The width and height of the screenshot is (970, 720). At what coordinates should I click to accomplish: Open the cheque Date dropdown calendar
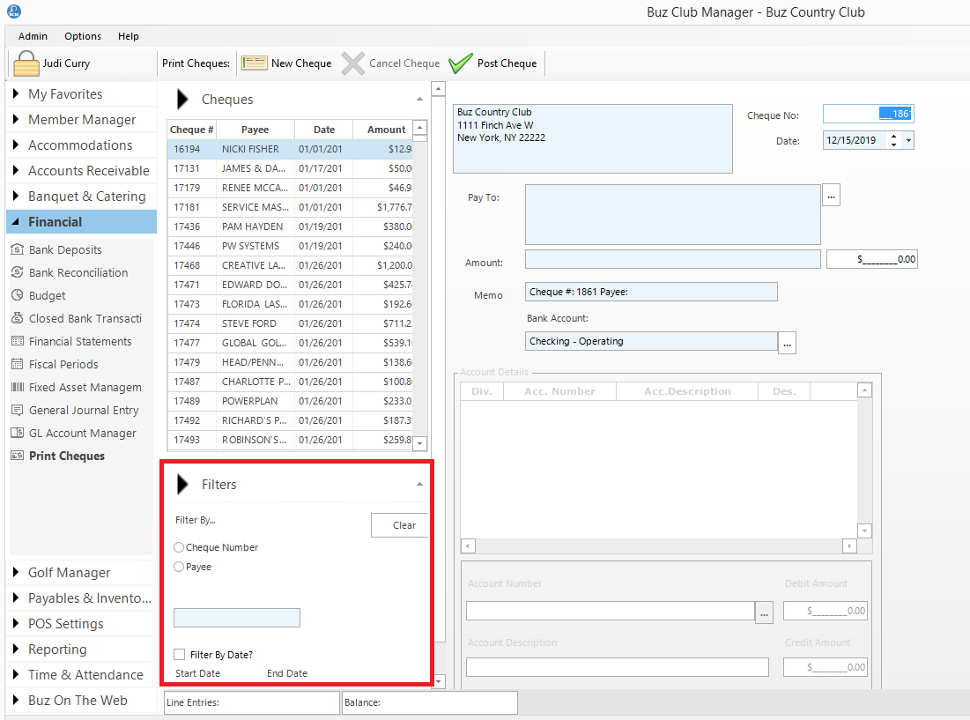[x=909, y=140]
